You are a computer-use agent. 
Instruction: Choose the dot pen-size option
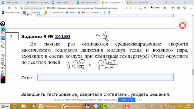click(3, 51)
